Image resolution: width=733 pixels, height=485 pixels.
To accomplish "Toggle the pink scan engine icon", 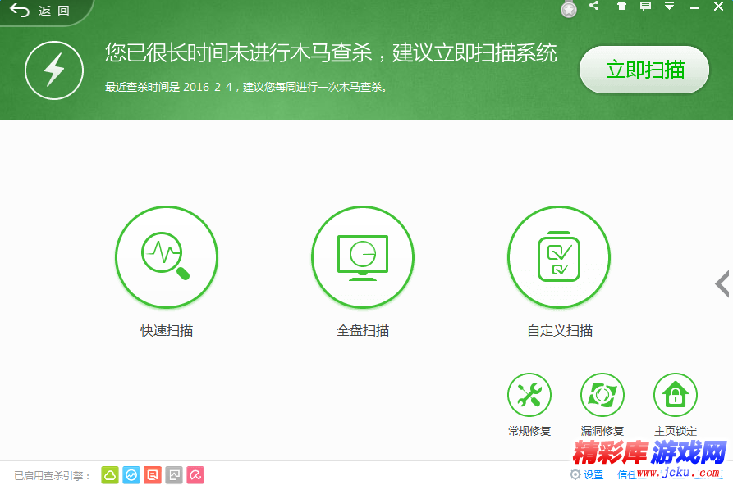I will point(195,474).
